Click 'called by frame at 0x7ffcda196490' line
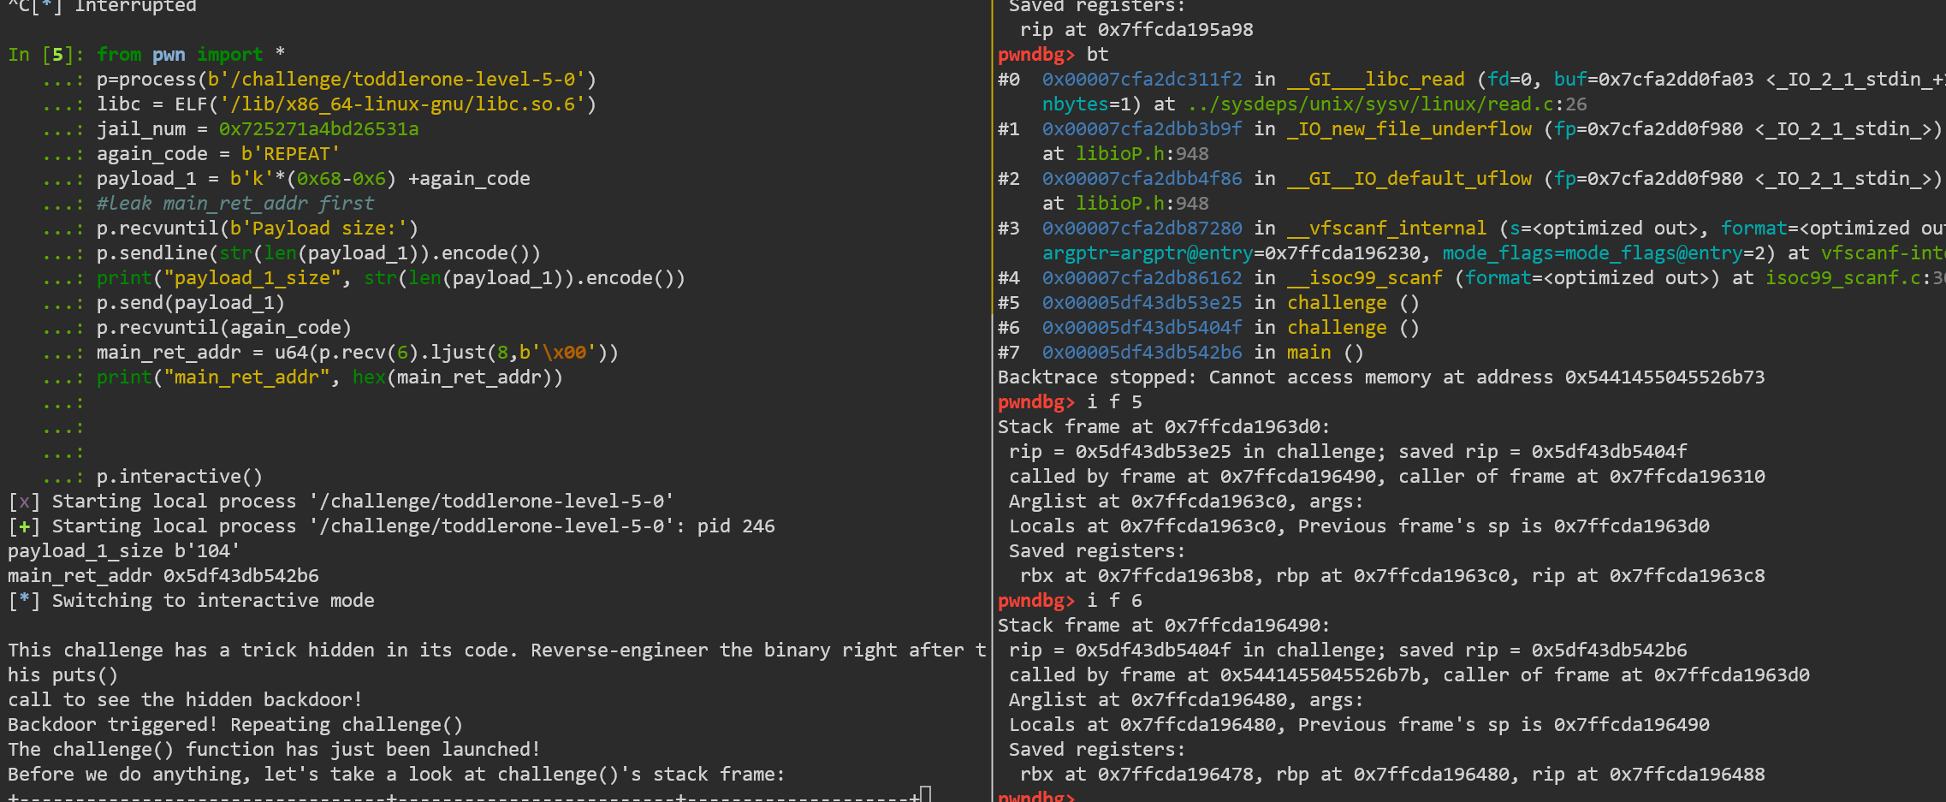This screenshot has height=802, width=1946. pos(1387,477)
